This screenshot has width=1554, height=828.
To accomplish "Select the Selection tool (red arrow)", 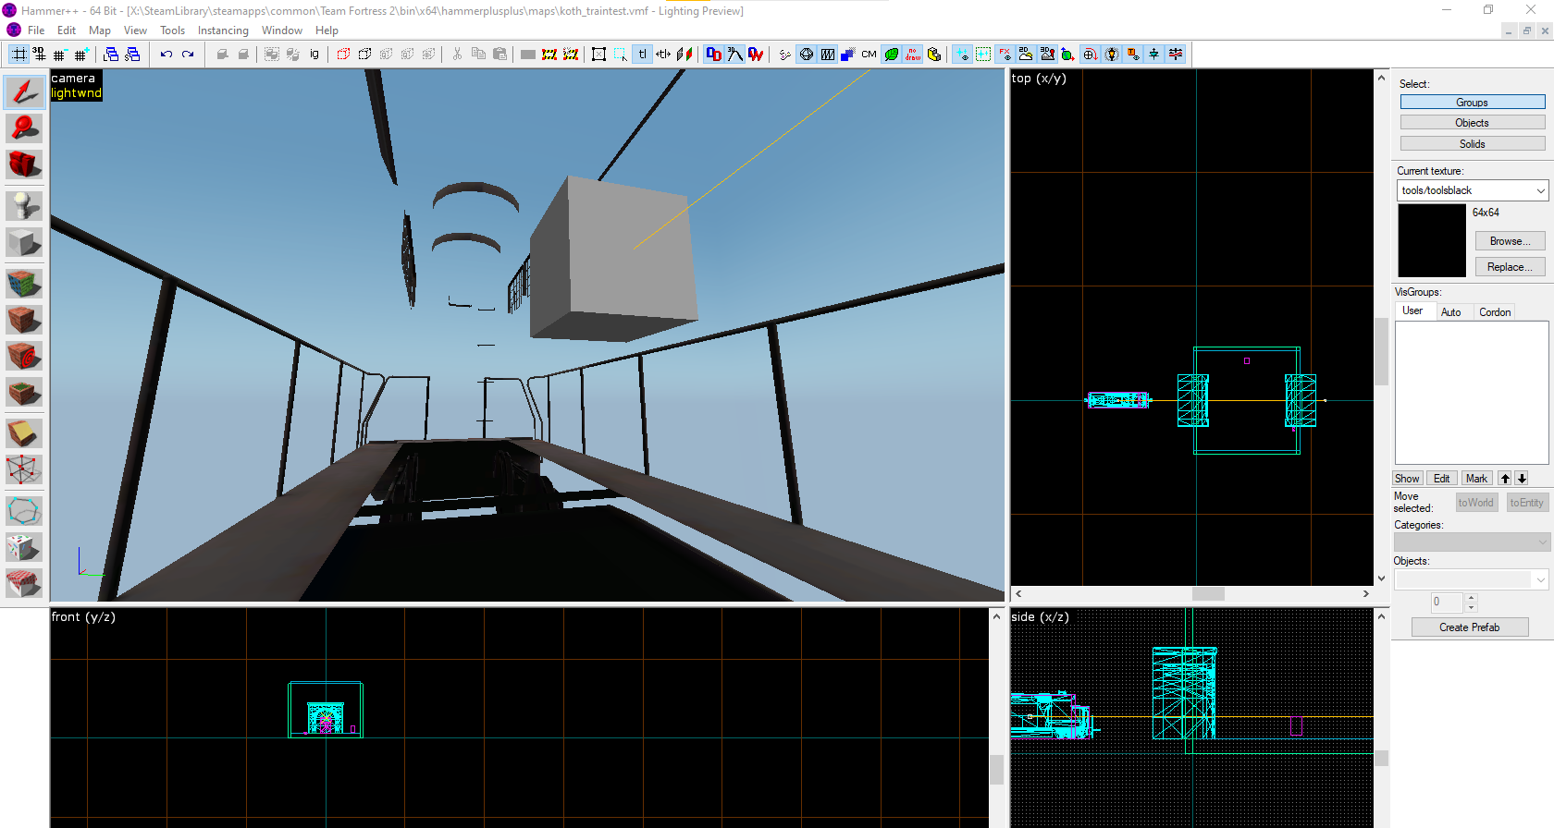I will (x=24, y=91).
